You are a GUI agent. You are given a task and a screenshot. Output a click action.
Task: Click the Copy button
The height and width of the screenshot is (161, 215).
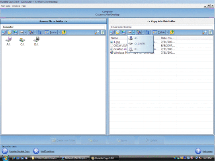(94, 140)
